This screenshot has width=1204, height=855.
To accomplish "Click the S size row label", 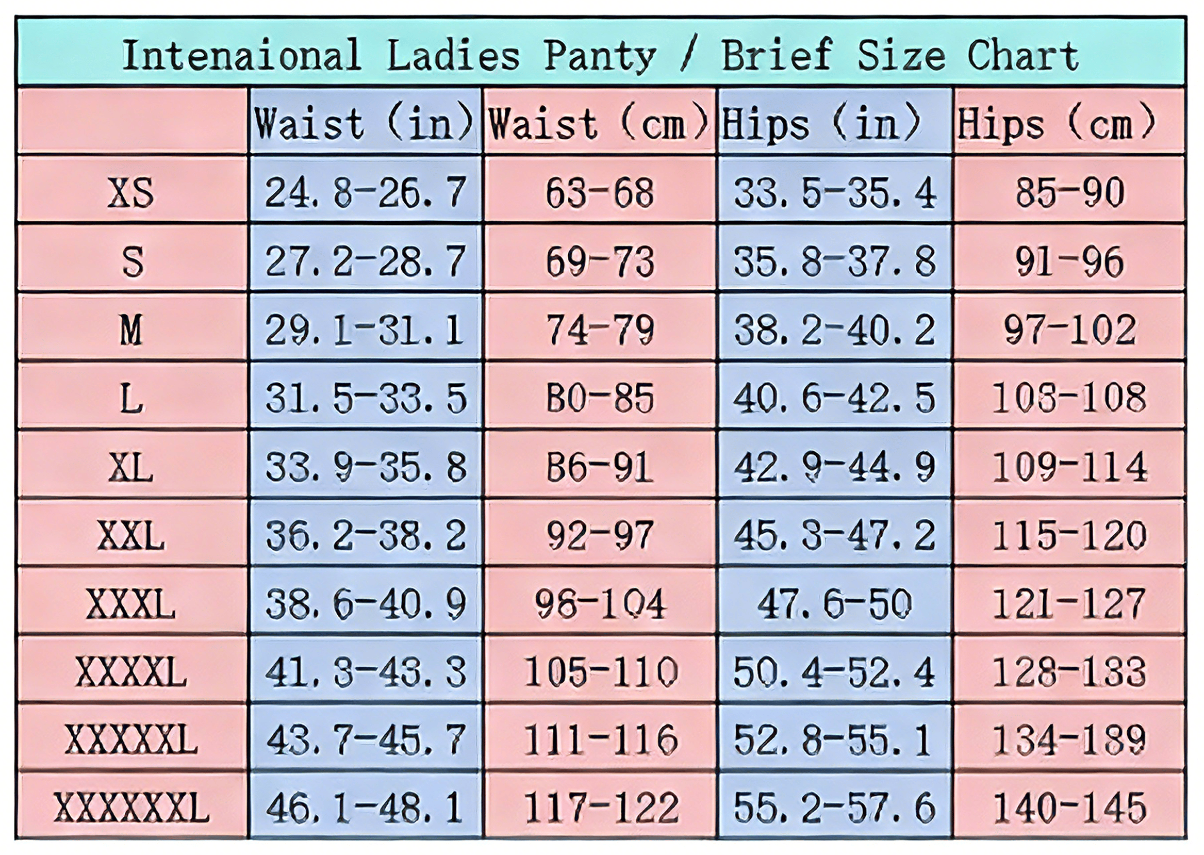I will tap(131, 261).
